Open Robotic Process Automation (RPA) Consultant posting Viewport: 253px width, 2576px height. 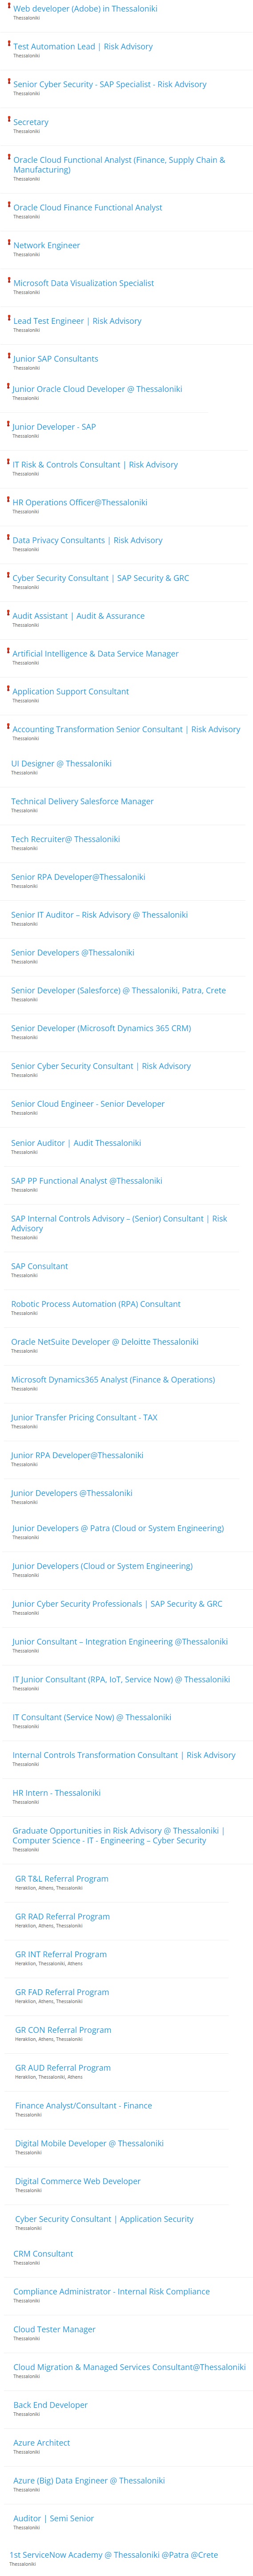pyautogui.click(x=96, y=1304)
